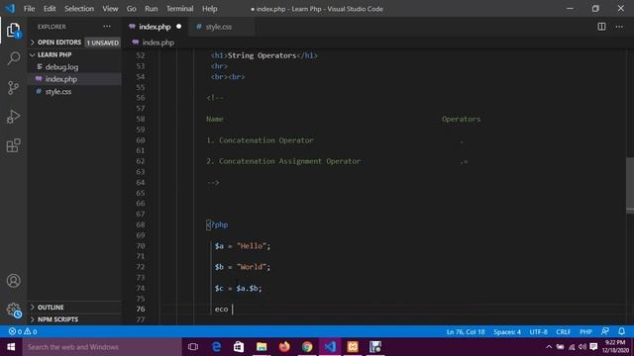Open the editor More Actions ellipsis
This screenshot has width=634, height=356.
coord(619,27)
